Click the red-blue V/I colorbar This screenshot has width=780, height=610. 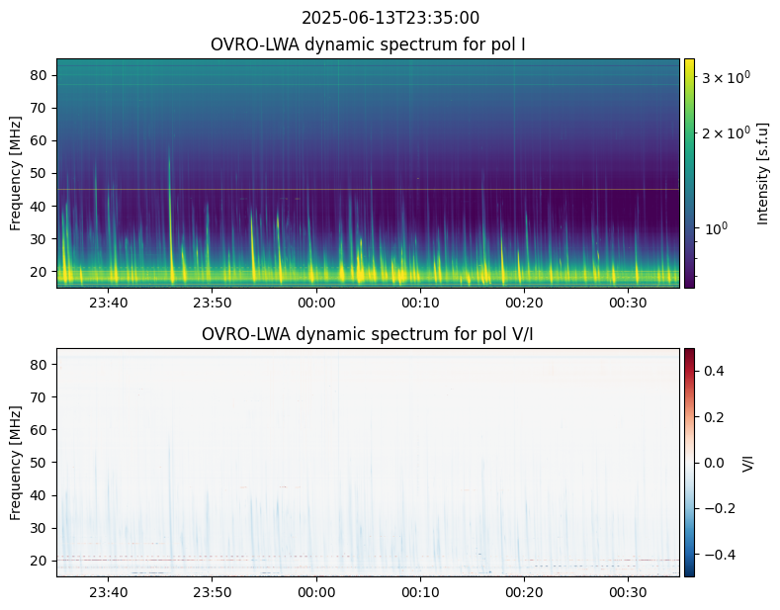[x=689, y=462]
